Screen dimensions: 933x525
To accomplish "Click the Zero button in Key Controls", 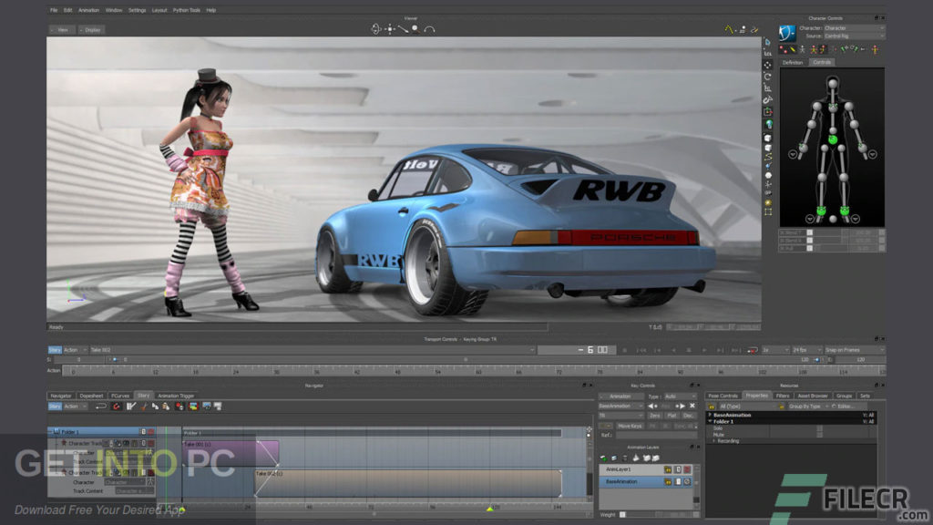I will [655, 416].
